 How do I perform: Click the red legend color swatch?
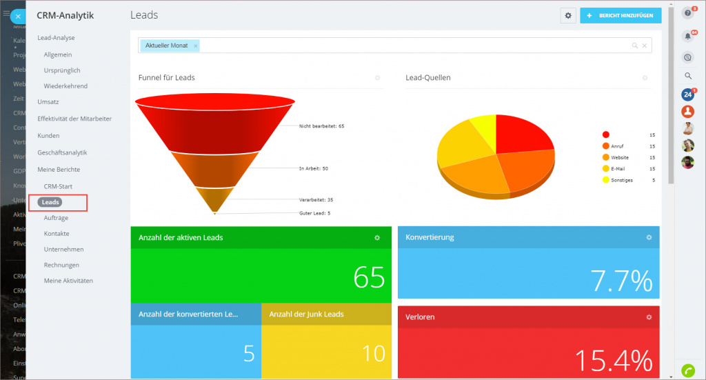(x=606, y=135)
